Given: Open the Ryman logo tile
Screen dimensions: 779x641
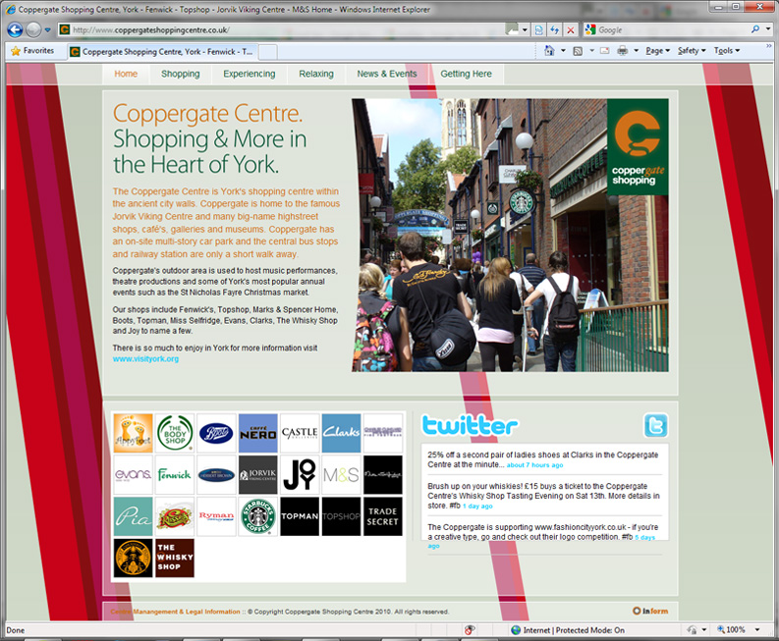Looking at the screenshot, I should (217, 516).
